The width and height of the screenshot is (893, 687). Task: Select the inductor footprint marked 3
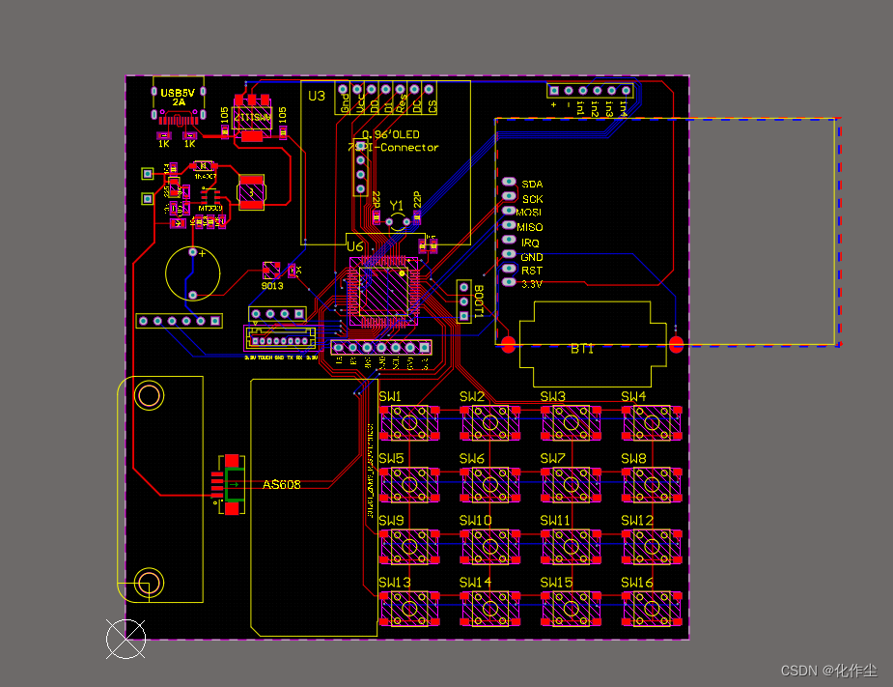[251, 192]
